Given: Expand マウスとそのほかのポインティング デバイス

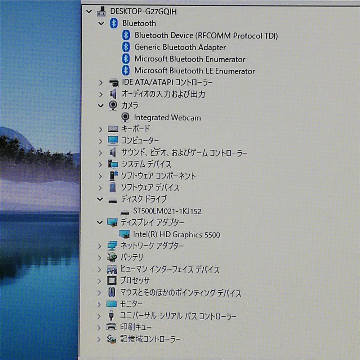Looking at the screenshot, I should 99,293.
